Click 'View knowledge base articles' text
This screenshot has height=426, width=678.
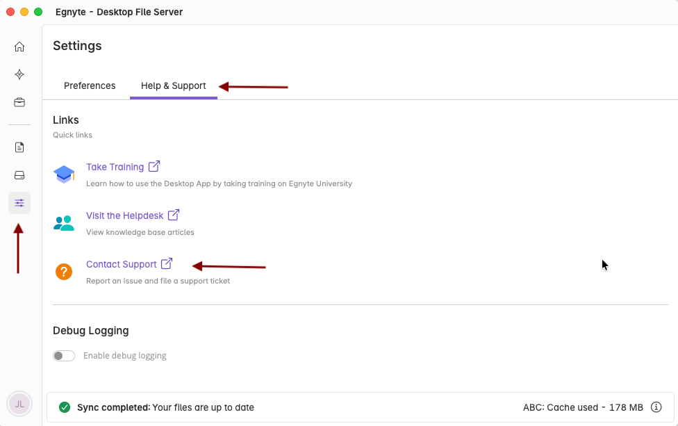pos(140,232)
